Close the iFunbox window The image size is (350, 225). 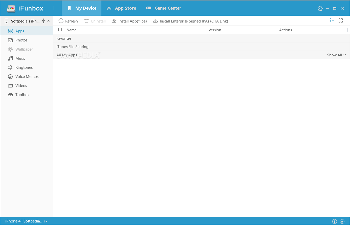pyautogui.click(x=342, y=9)
